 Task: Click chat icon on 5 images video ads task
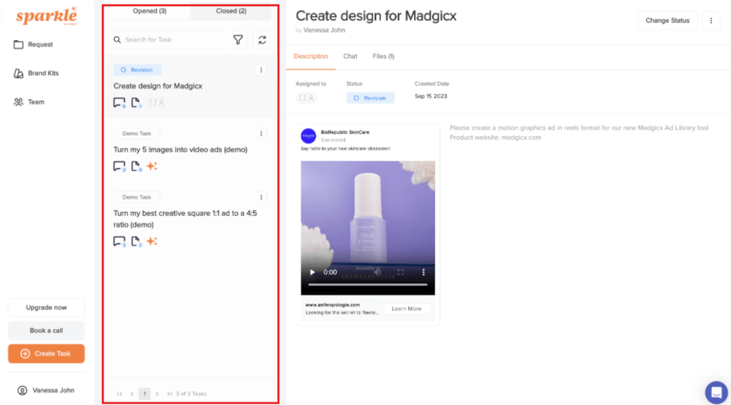[x=119, y=166]
